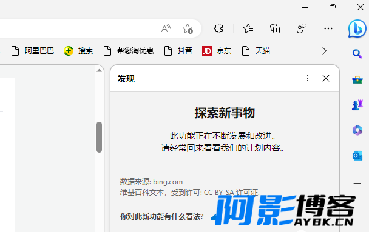
Task: Expand favorites bar overflow chevron
Action: click(324, 51)
